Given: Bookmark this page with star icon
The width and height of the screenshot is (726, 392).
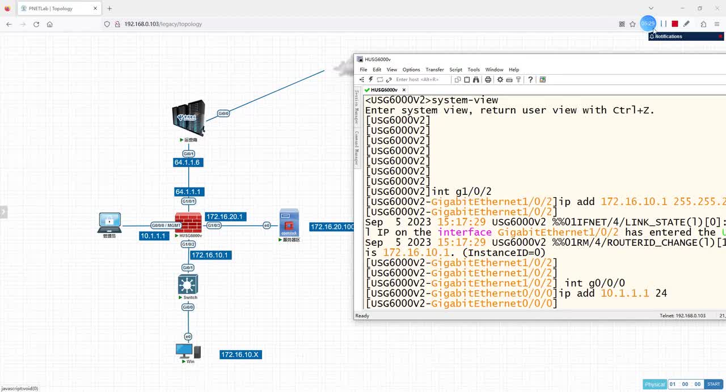Looking at the screenshot, I should tap(633, 24).
